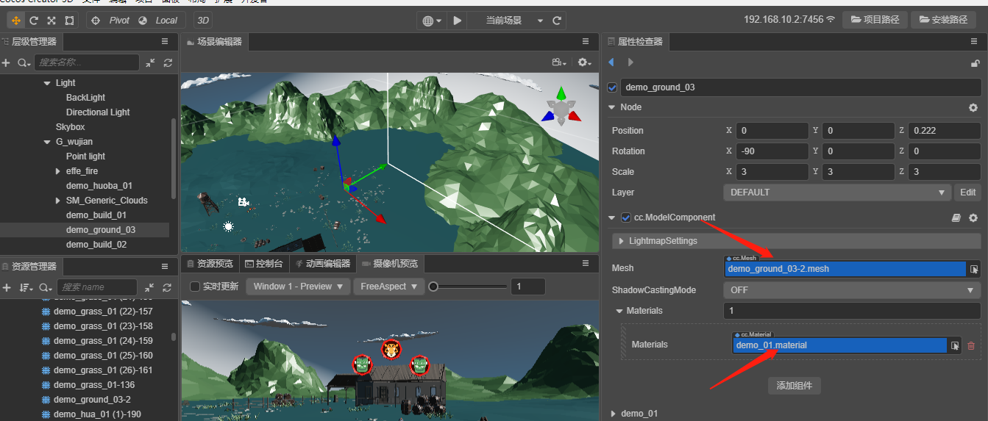988x421 pixels.
Task: Start the scene preview with the Play button
Action: (458, 21)
